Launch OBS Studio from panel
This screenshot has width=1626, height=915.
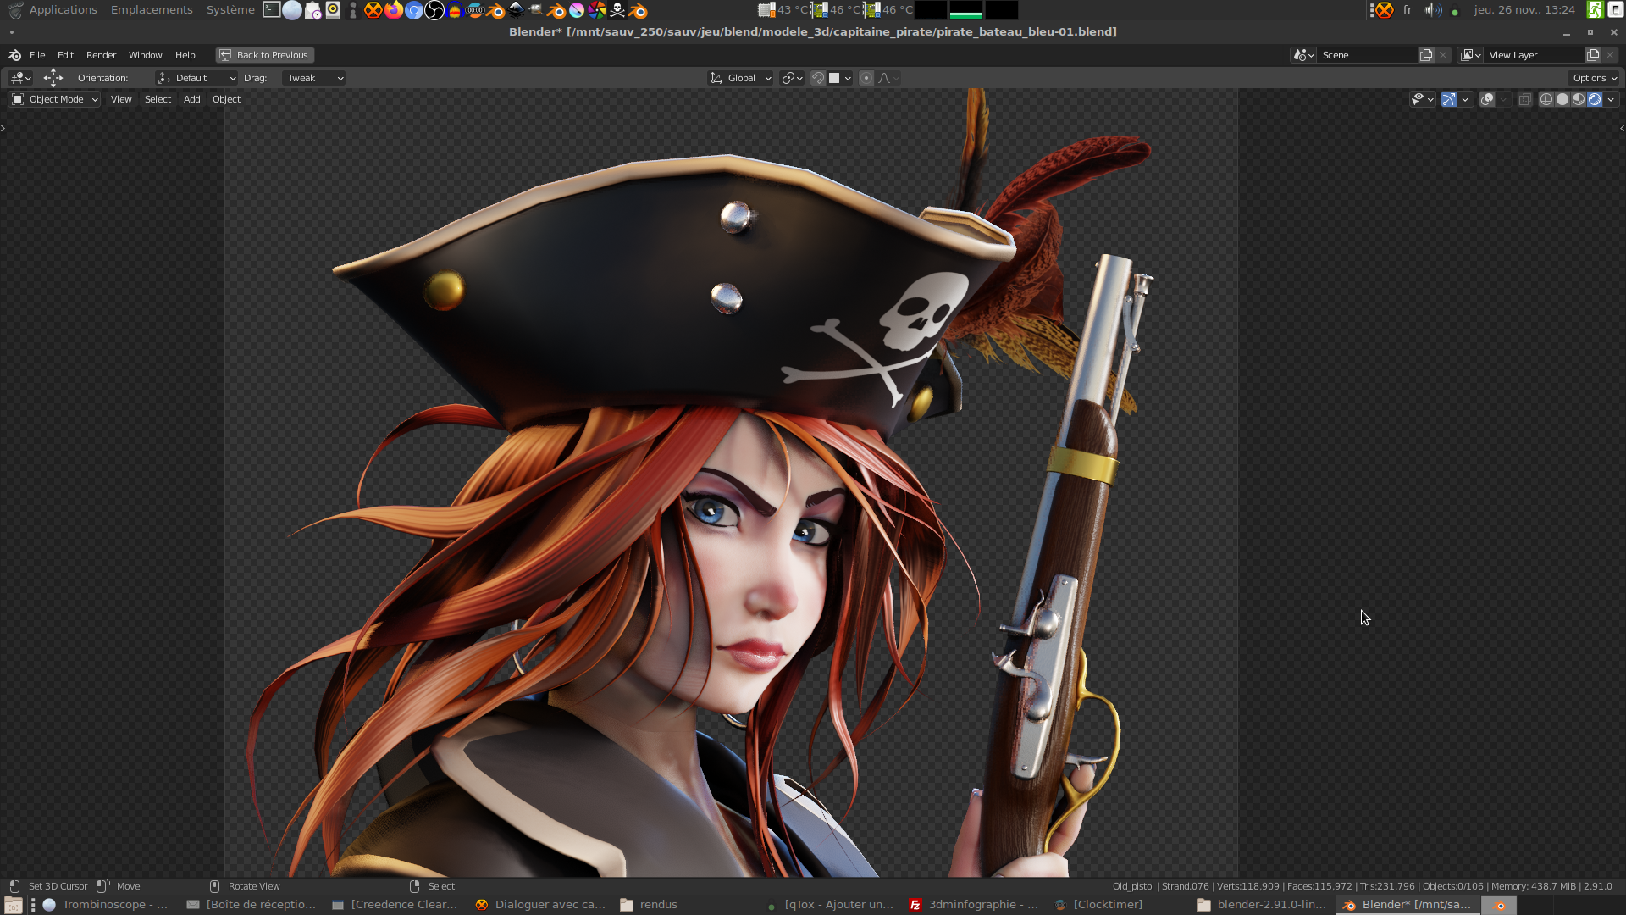pyautogui.click(x=434, y=10)
